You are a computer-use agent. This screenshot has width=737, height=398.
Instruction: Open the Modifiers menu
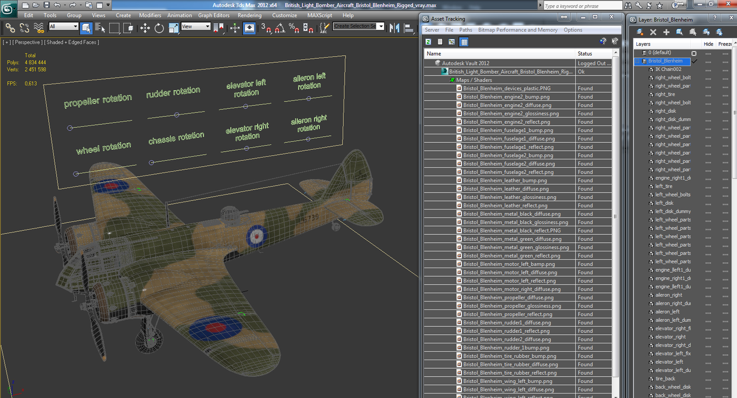point(150,15)
